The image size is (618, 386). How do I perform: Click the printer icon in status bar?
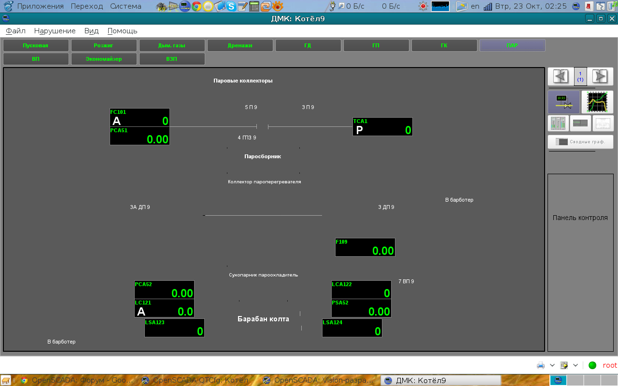click(x=541, y=365)
